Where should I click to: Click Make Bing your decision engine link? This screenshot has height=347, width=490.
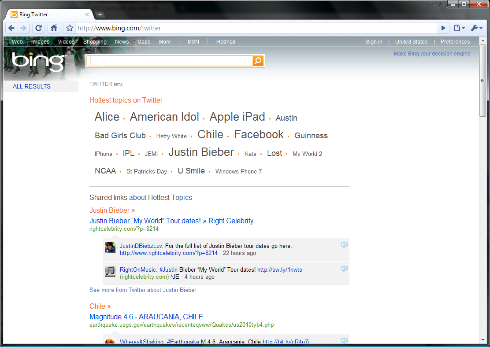[x=432, y=54]
